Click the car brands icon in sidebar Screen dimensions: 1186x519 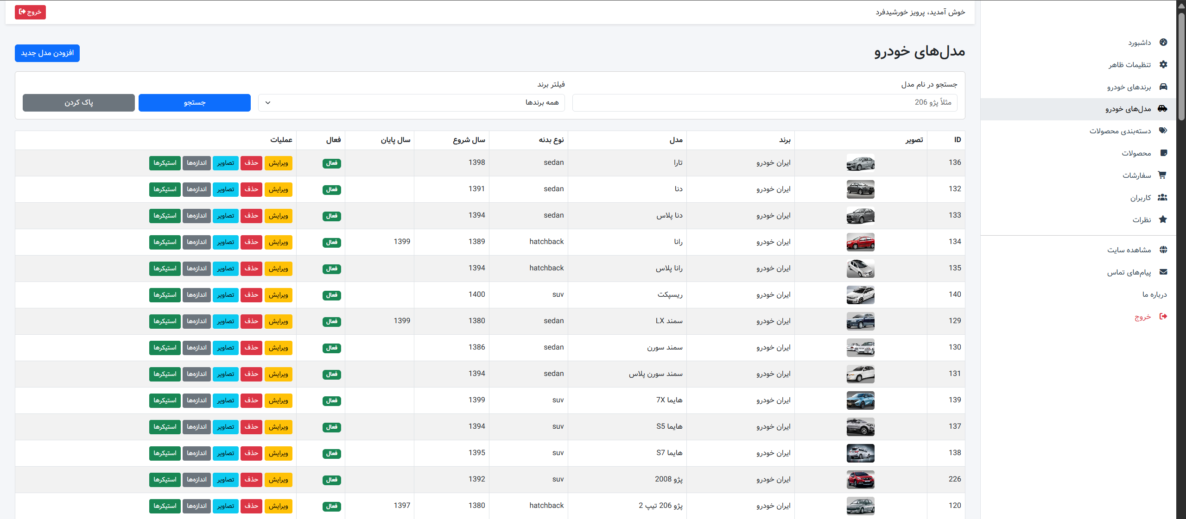[1163, 87]
